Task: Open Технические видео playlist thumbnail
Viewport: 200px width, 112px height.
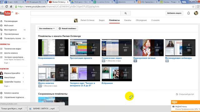Action: point(117,48)
